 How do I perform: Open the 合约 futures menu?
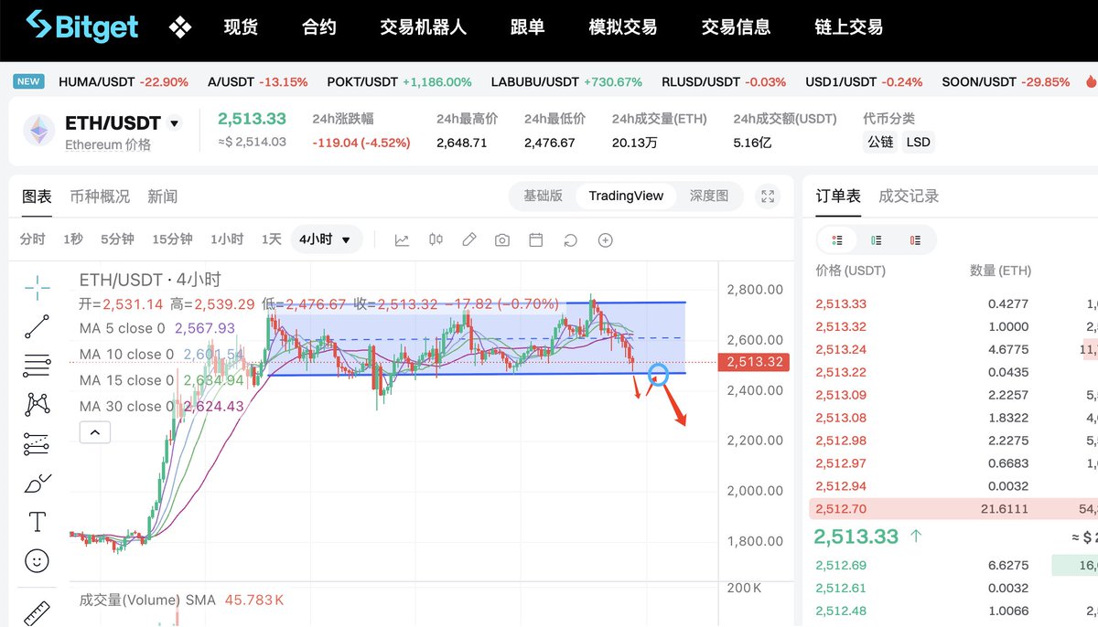coord(318,27)
